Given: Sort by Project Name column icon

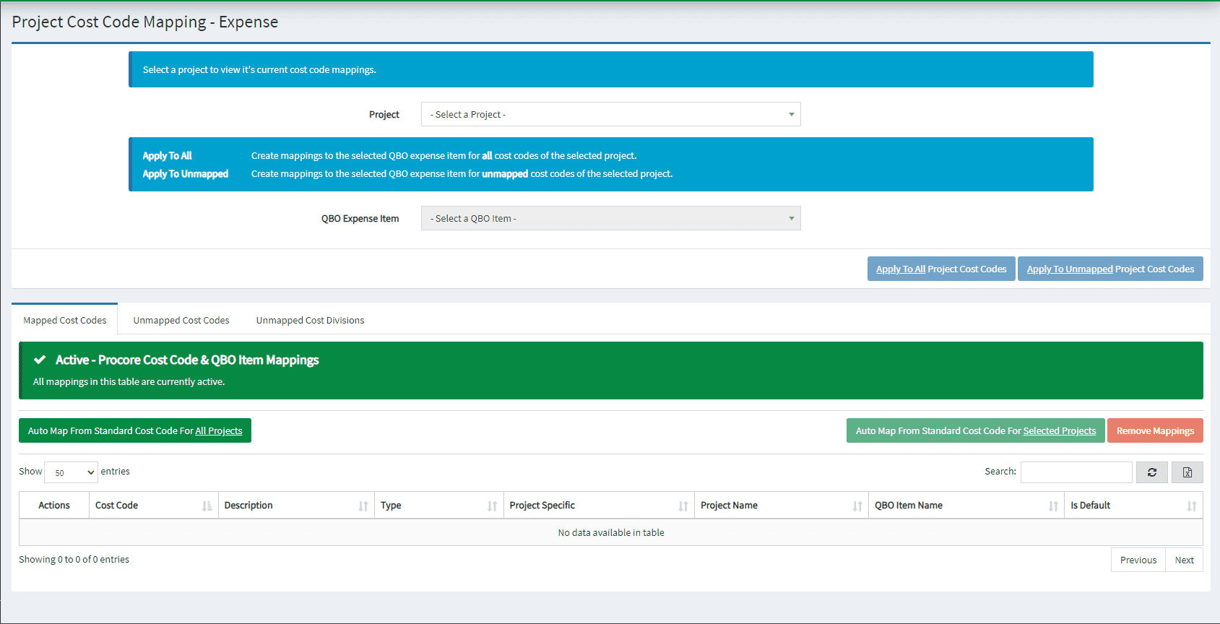Looking at the screenshot, I should tap(857, 506).
